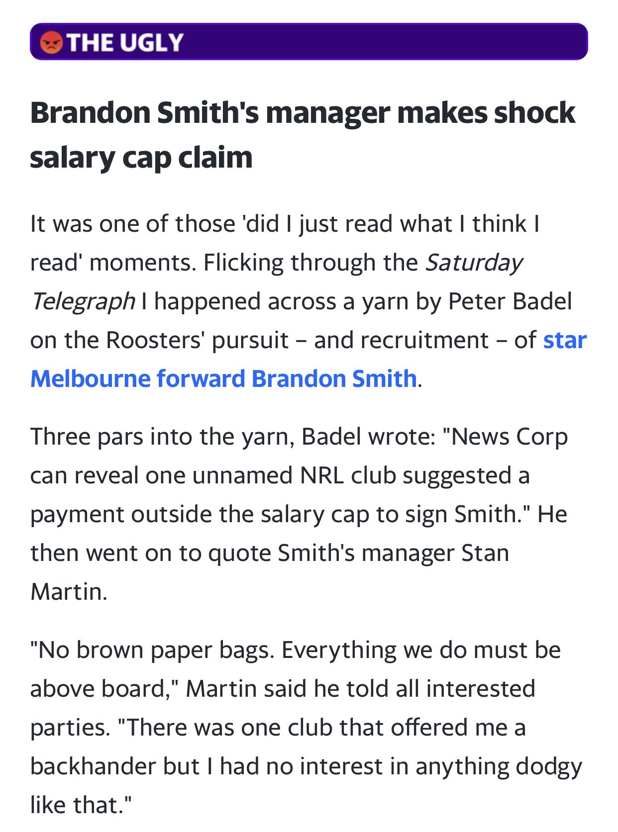Open the 'star' blue hyperlink text

[x=565, y=340]
